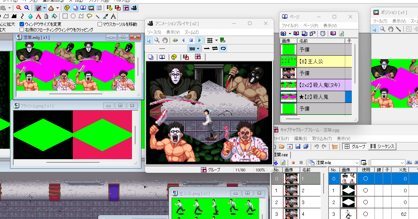Uncheck ウィンドウサイズを変更 checkbox
Viewport: 418px width, 219px height.
point(22,24)
